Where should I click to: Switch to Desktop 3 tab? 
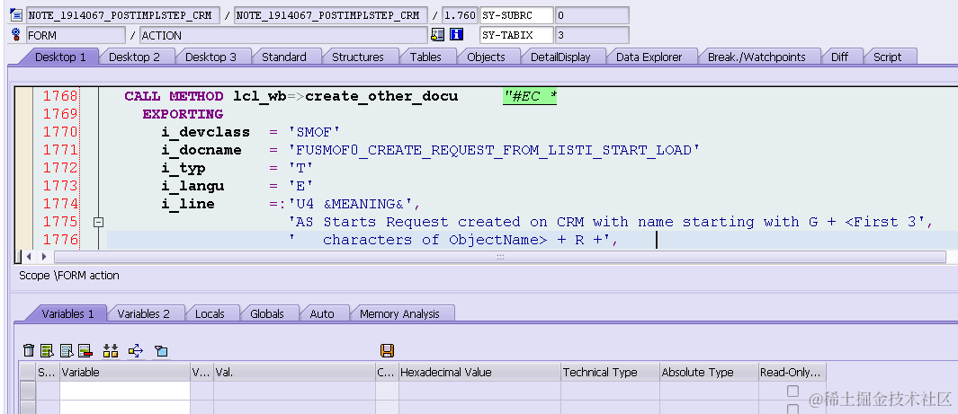tap(210, 57)
